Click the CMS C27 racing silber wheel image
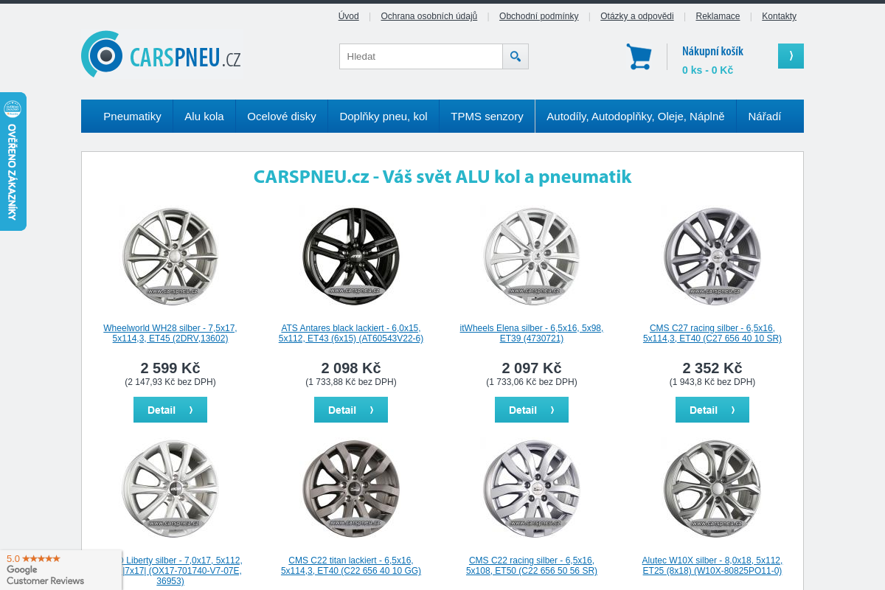 point(712,257)
